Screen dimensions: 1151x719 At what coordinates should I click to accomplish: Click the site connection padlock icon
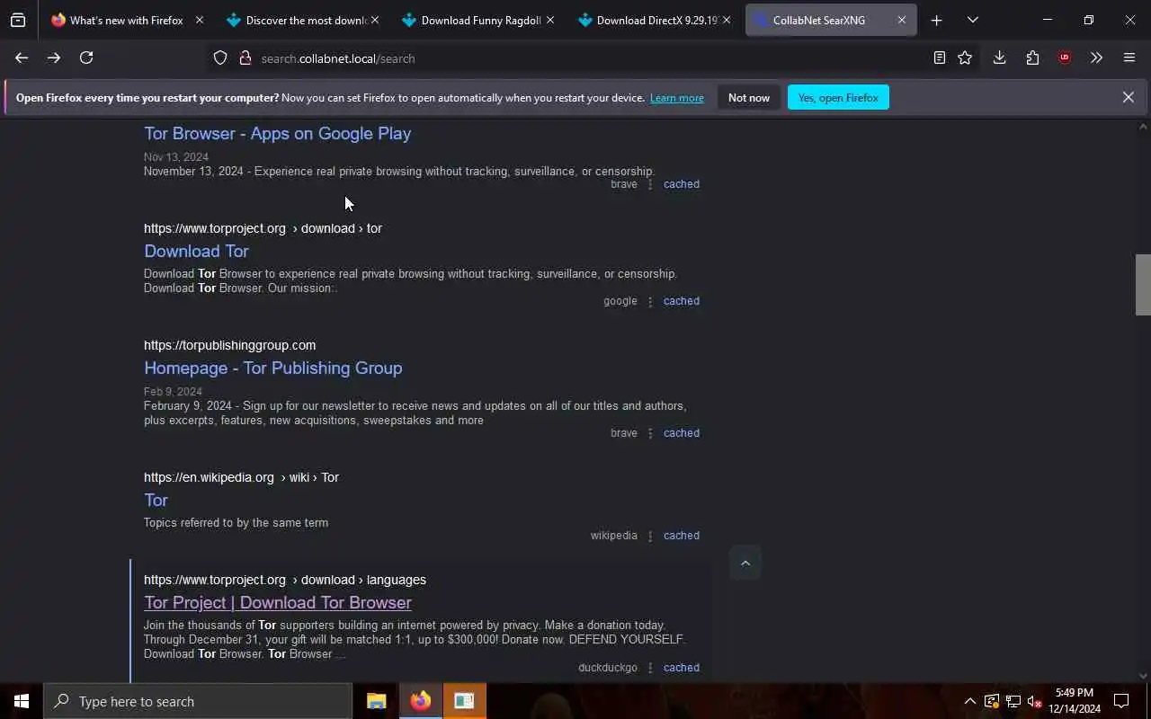245,58
